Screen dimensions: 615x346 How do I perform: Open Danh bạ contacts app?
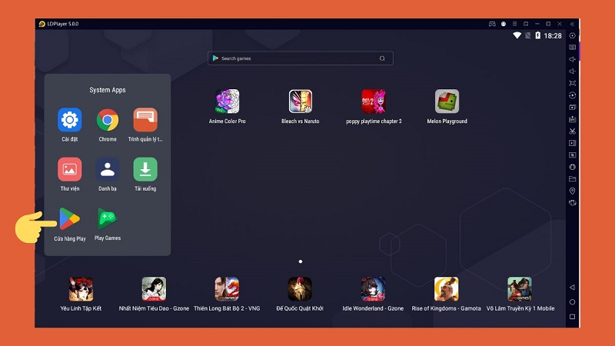[108, 169]
